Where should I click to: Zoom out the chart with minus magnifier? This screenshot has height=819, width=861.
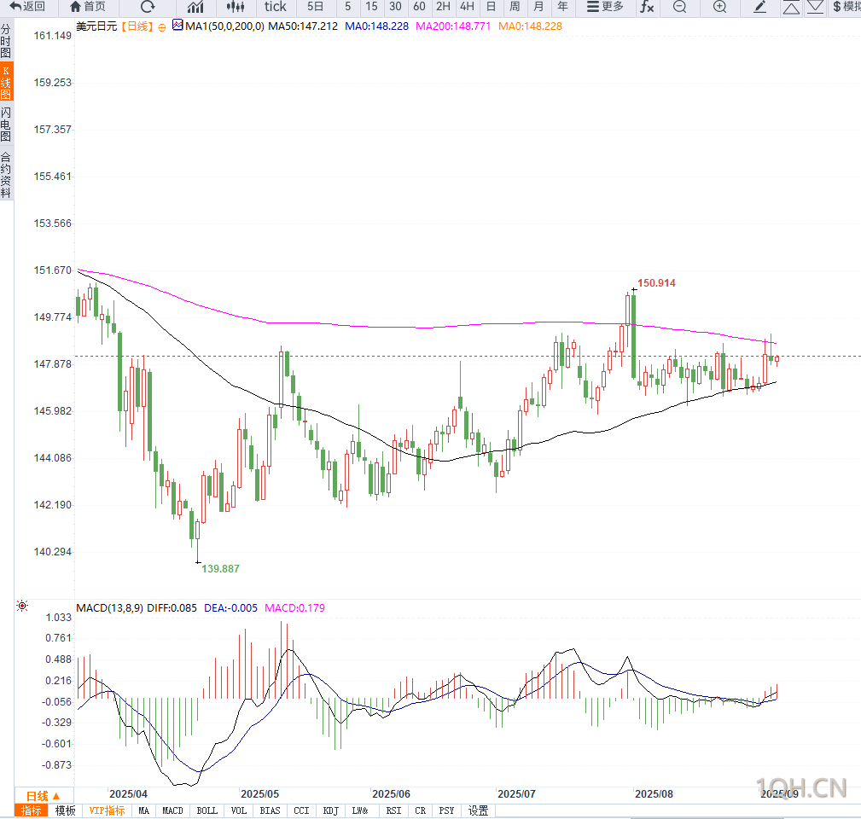coord(680,7)
